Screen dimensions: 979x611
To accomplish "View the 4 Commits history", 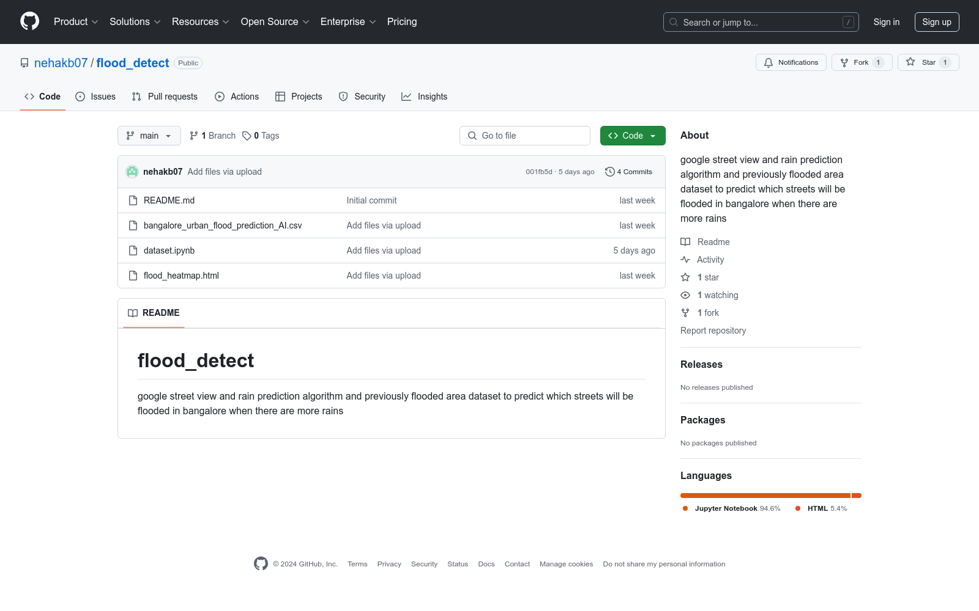I will pyautogui.click(x=628, y=172).
